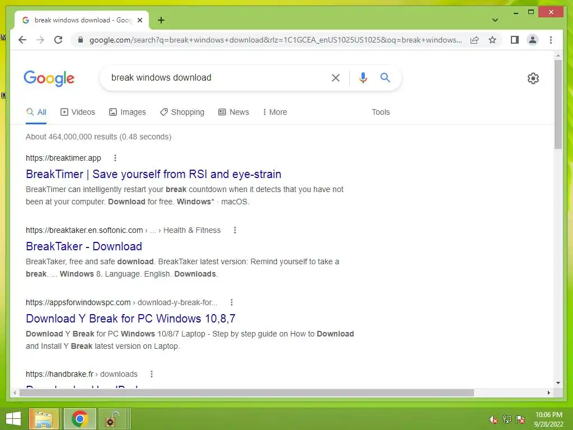The height and width of the screenshot is (430, 573).
Task: Switch to the Videos tab
Action: (x=77, y=112)
